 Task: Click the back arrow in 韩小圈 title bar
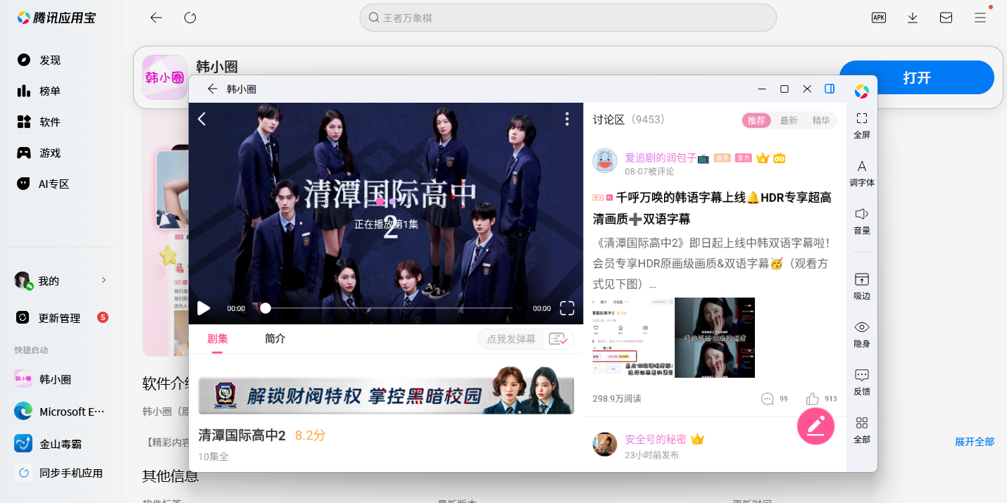(x=213, y=89)
